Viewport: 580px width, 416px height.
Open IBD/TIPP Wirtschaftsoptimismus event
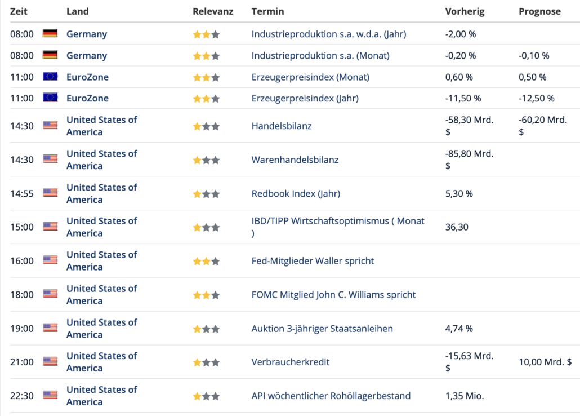(x=338, y=221)
